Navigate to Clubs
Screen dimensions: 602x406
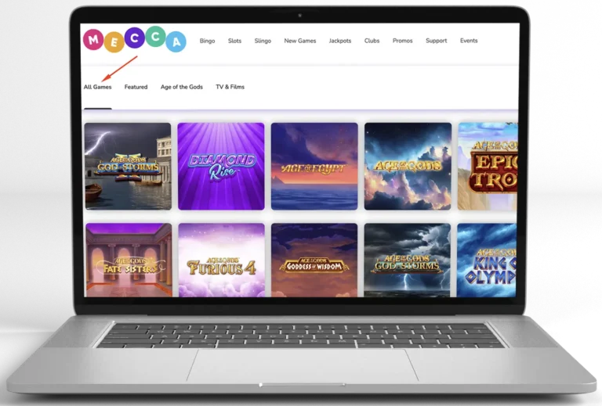tap(372, 41)
